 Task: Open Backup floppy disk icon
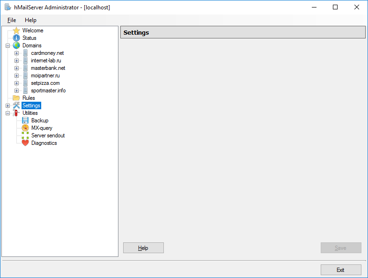point(25,120)
